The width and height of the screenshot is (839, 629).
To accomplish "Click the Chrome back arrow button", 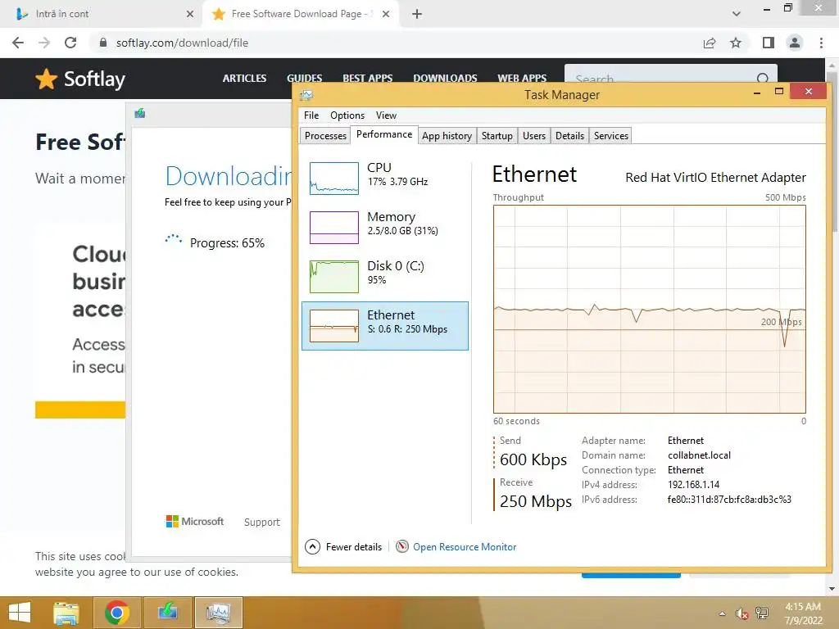I will (x=18, y=43).
